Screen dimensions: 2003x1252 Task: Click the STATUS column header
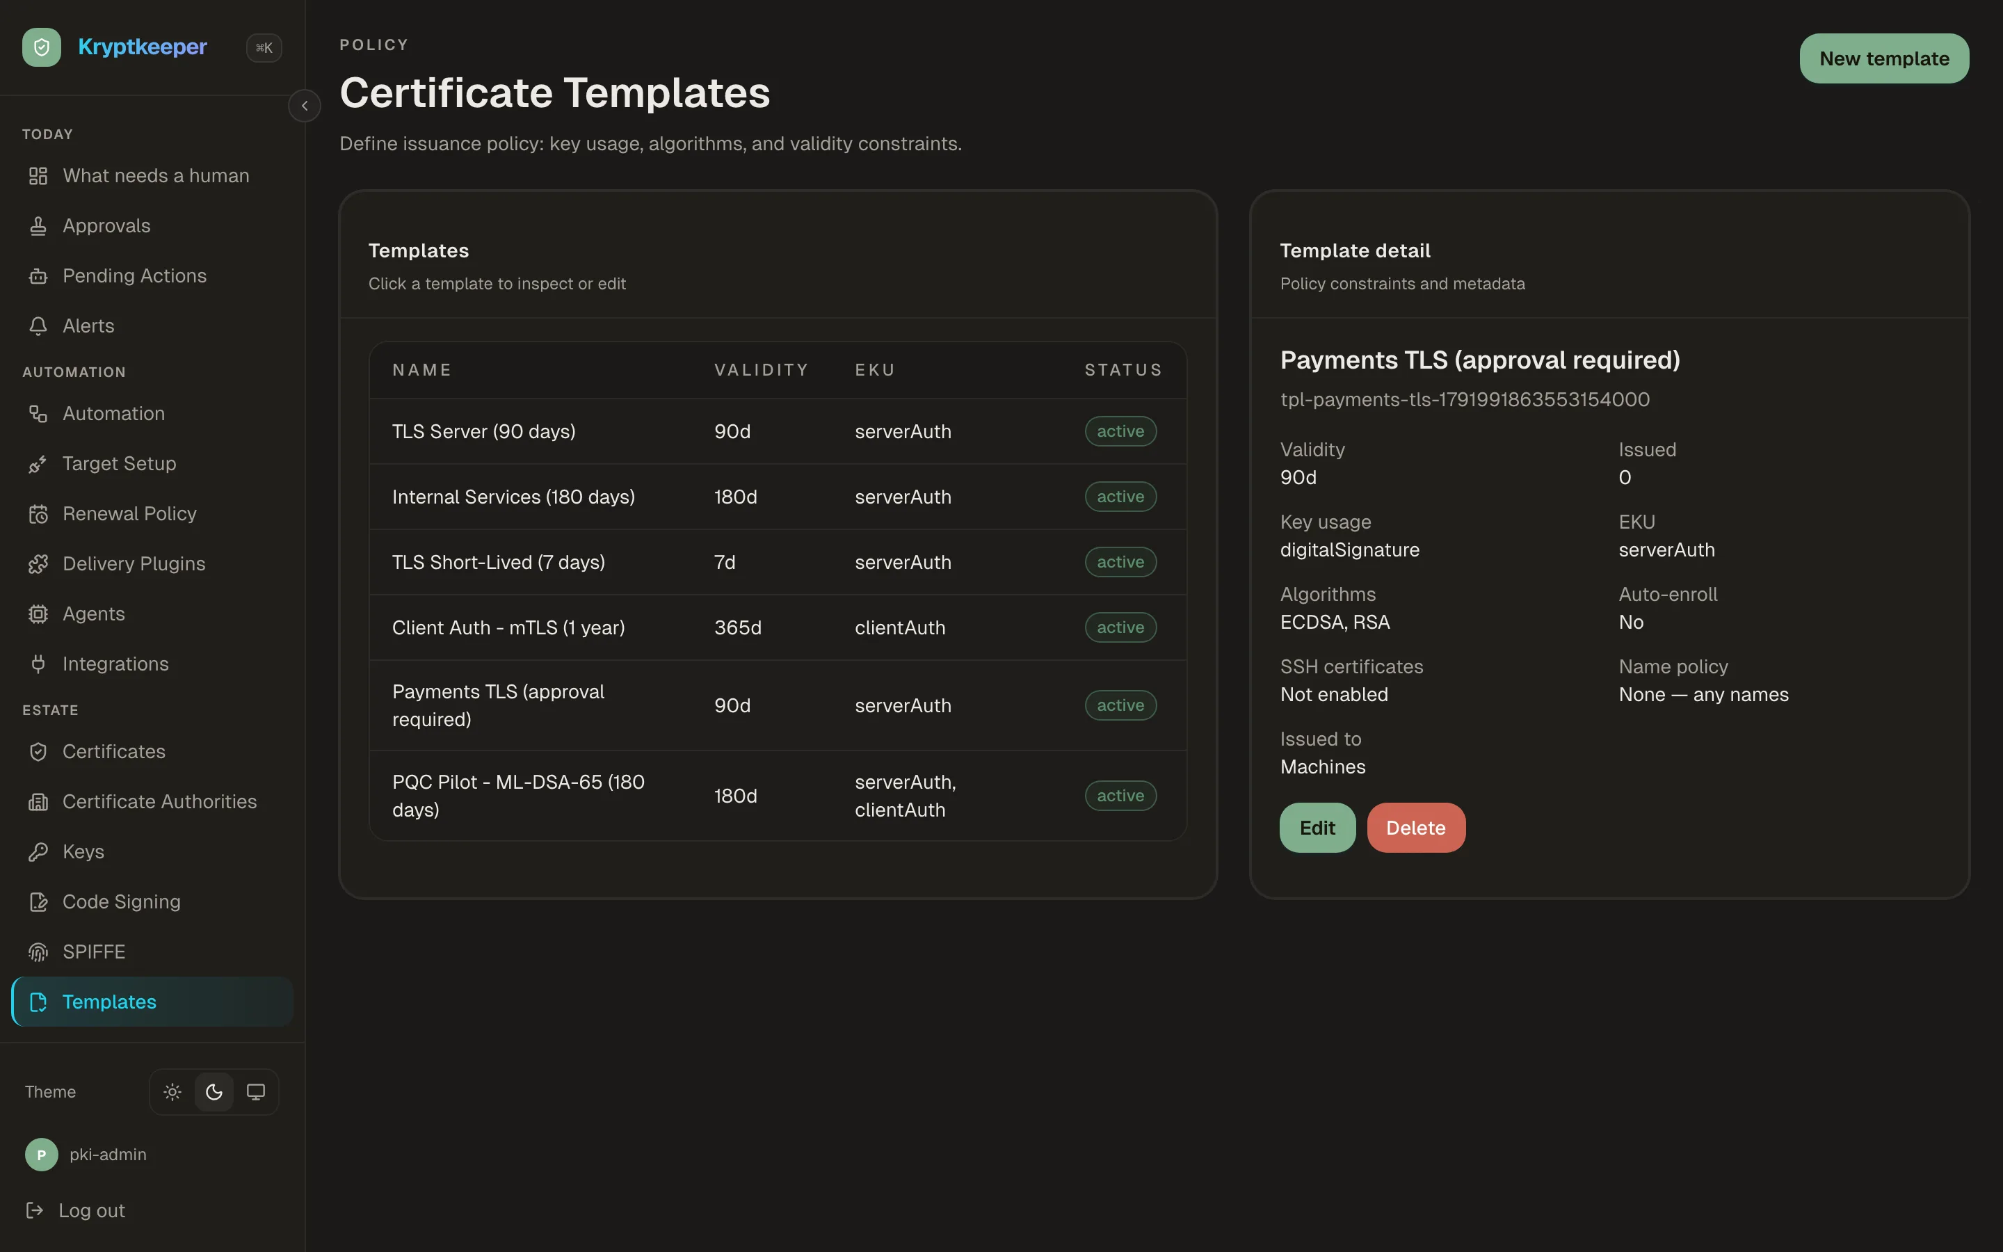[x=1123, y=370]
